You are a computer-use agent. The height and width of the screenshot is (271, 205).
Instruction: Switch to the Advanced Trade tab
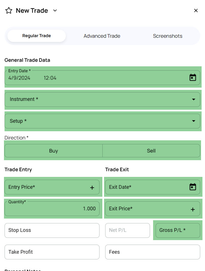(x=102, y=36)
